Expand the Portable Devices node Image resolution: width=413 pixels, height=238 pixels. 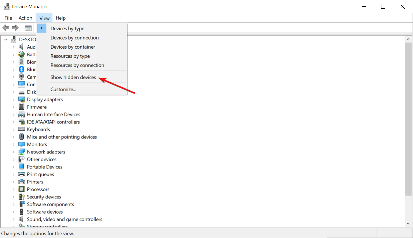click(14, 167)
